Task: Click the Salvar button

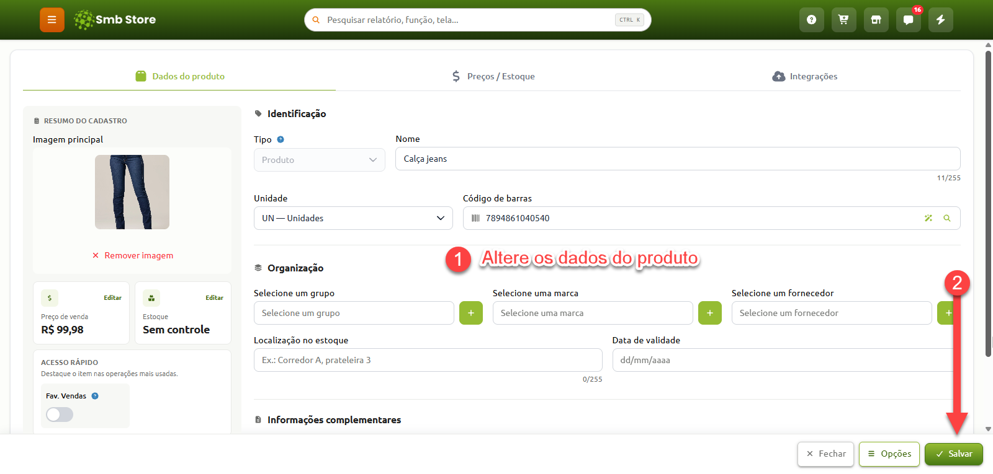Action: click(954, 454)
